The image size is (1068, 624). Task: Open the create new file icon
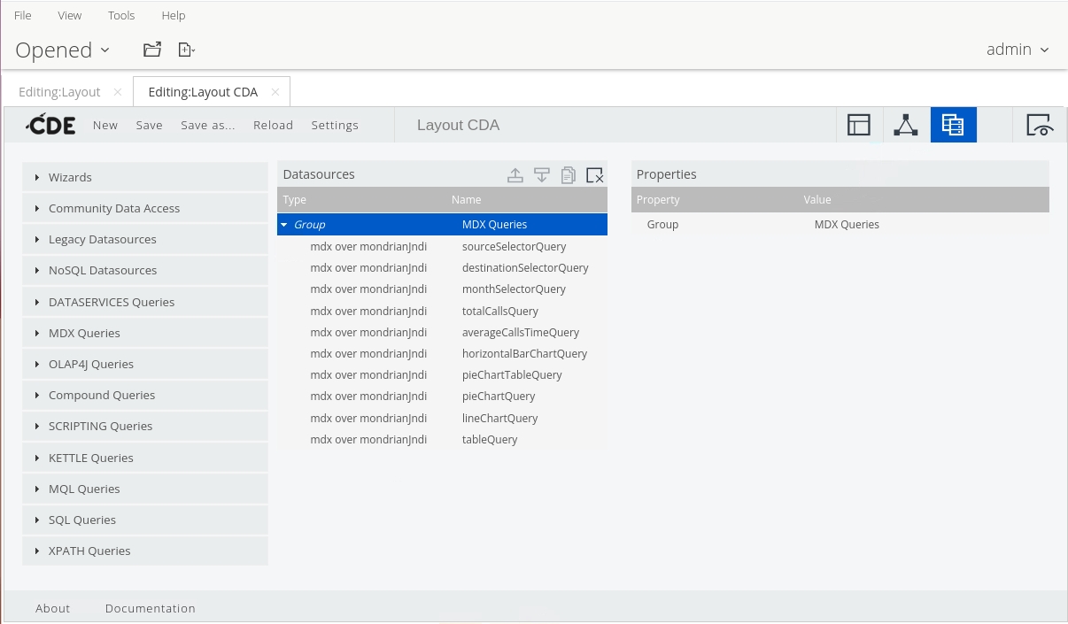tap(186, 50)
